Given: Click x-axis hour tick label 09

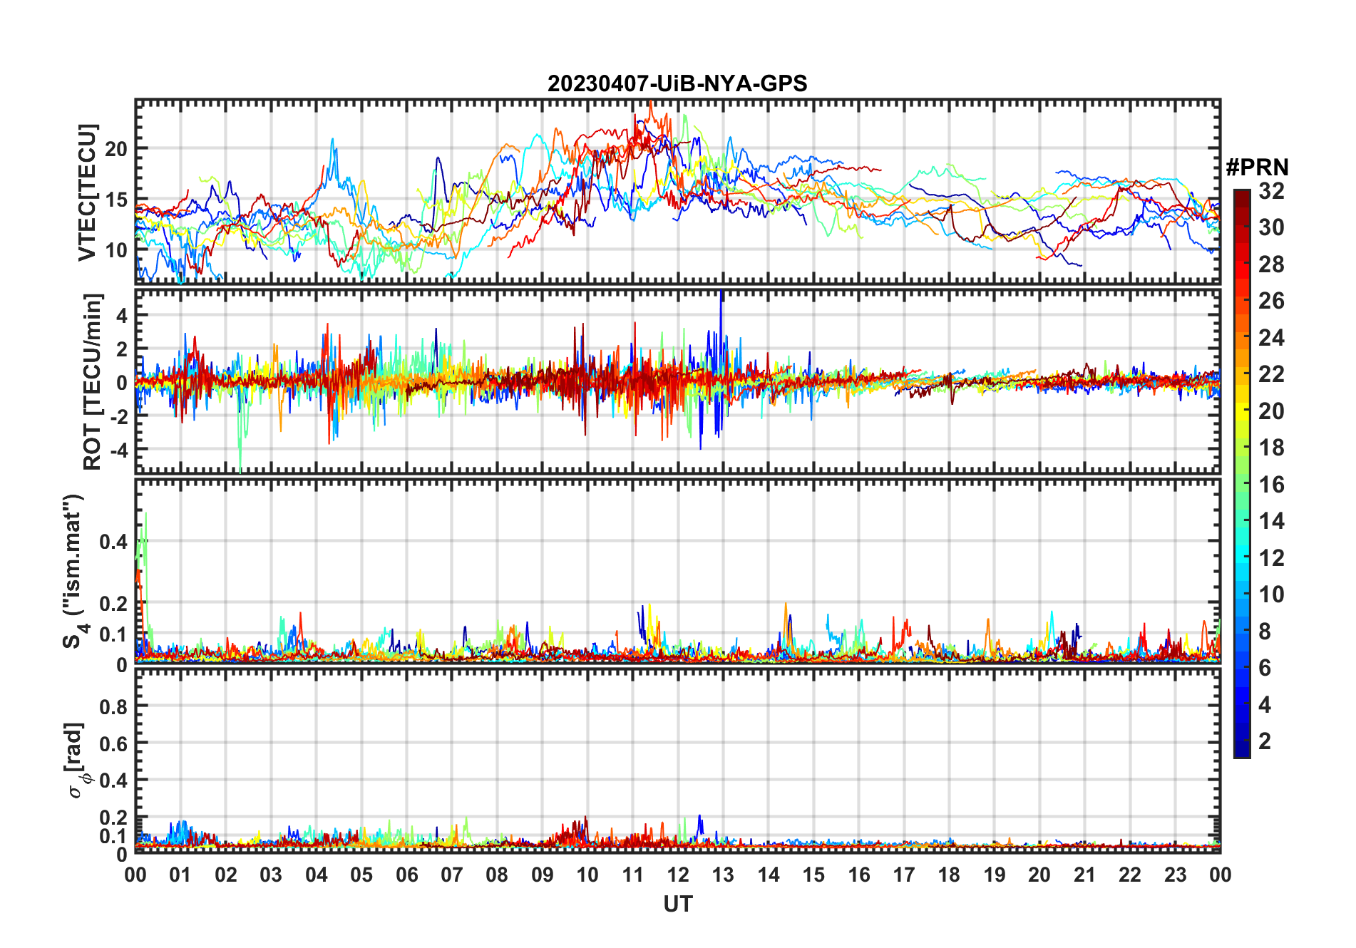Looking at the screenshot, I should pos(543,875).
